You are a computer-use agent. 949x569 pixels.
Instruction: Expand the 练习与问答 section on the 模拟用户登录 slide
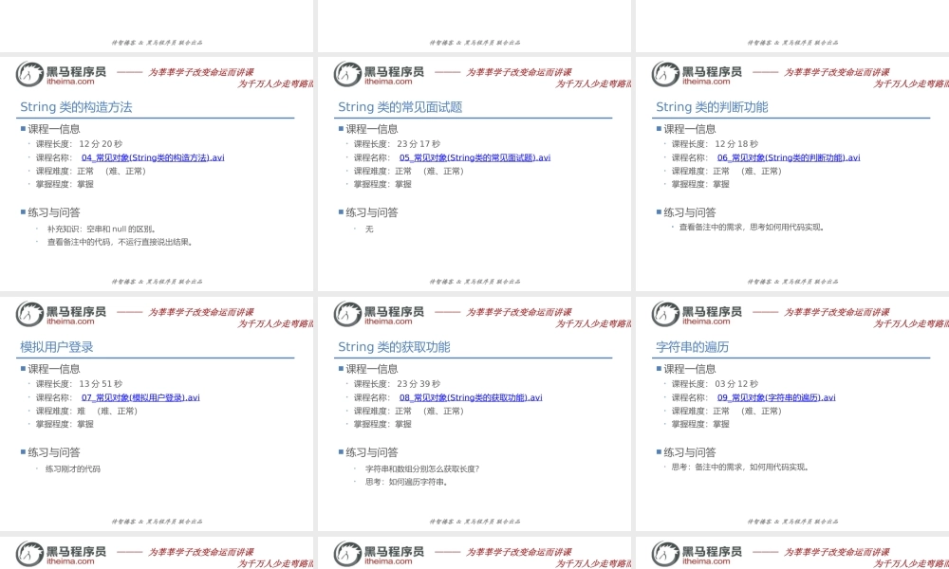pos(52,451)
